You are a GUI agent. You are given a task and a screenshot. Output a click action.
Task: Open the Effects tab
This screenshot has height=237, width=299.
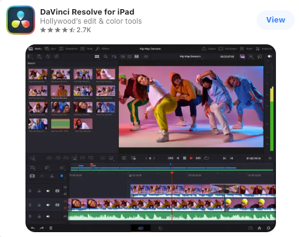[102, 49]
